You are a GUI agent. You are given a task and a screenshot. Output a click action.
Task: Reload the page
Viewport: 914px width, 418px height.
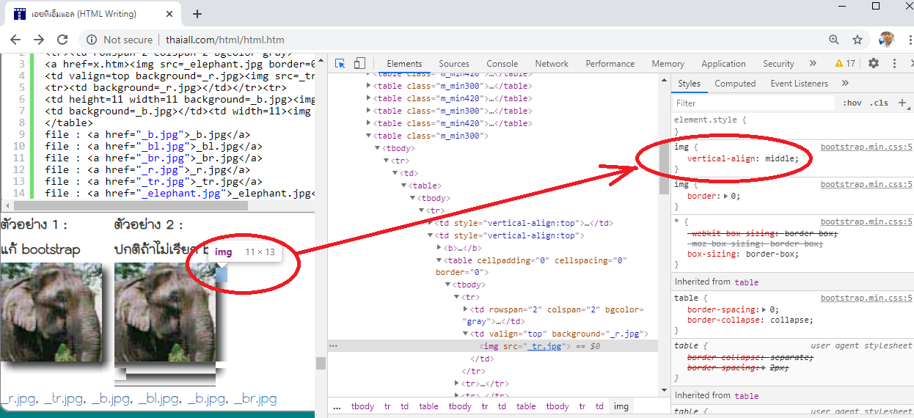[62, 40]
